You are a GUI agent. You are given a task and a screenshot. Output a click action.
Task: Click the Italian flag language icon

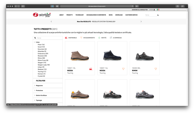point(158,10)
